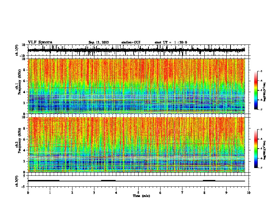Click the log(PSD) label beside ch.2 colorbar
This screenshot has height=216, width=280.
point(264,150)
